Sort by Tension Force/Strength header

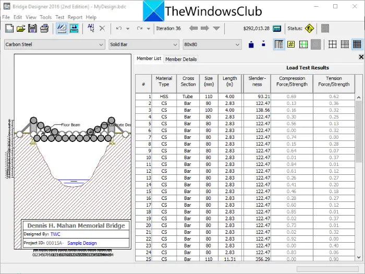334,84
